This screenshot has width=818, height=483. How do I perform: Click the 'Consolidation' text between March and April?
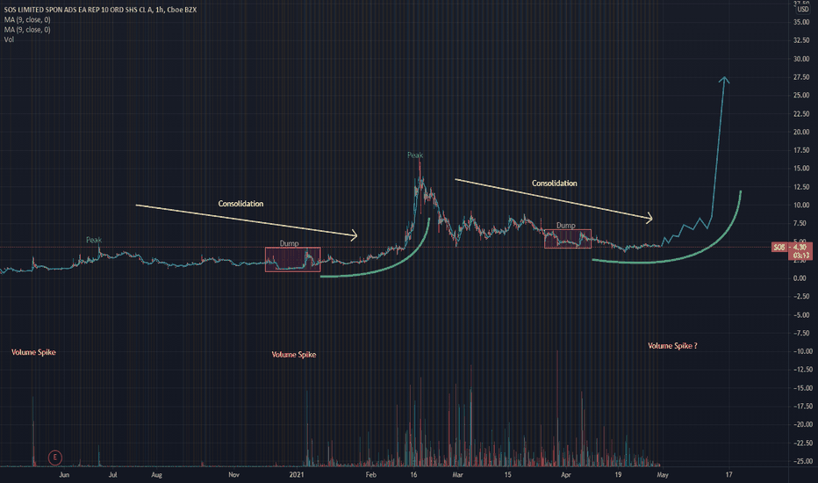(554, 184)
